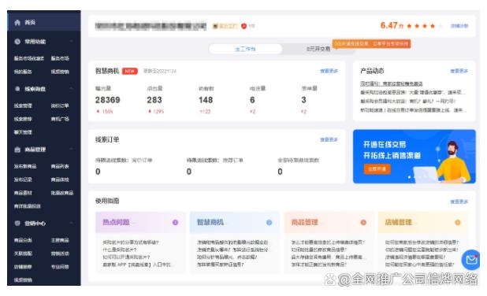This screenshot has width=487, height=296.
Task: Click the 6.47分 shop score
Action: pos(392,25)
